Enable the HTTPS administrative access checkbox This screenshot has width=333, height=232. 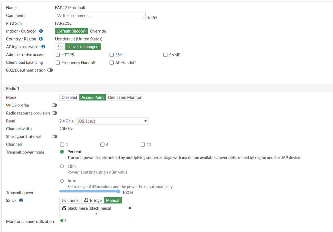click(58, 55)
